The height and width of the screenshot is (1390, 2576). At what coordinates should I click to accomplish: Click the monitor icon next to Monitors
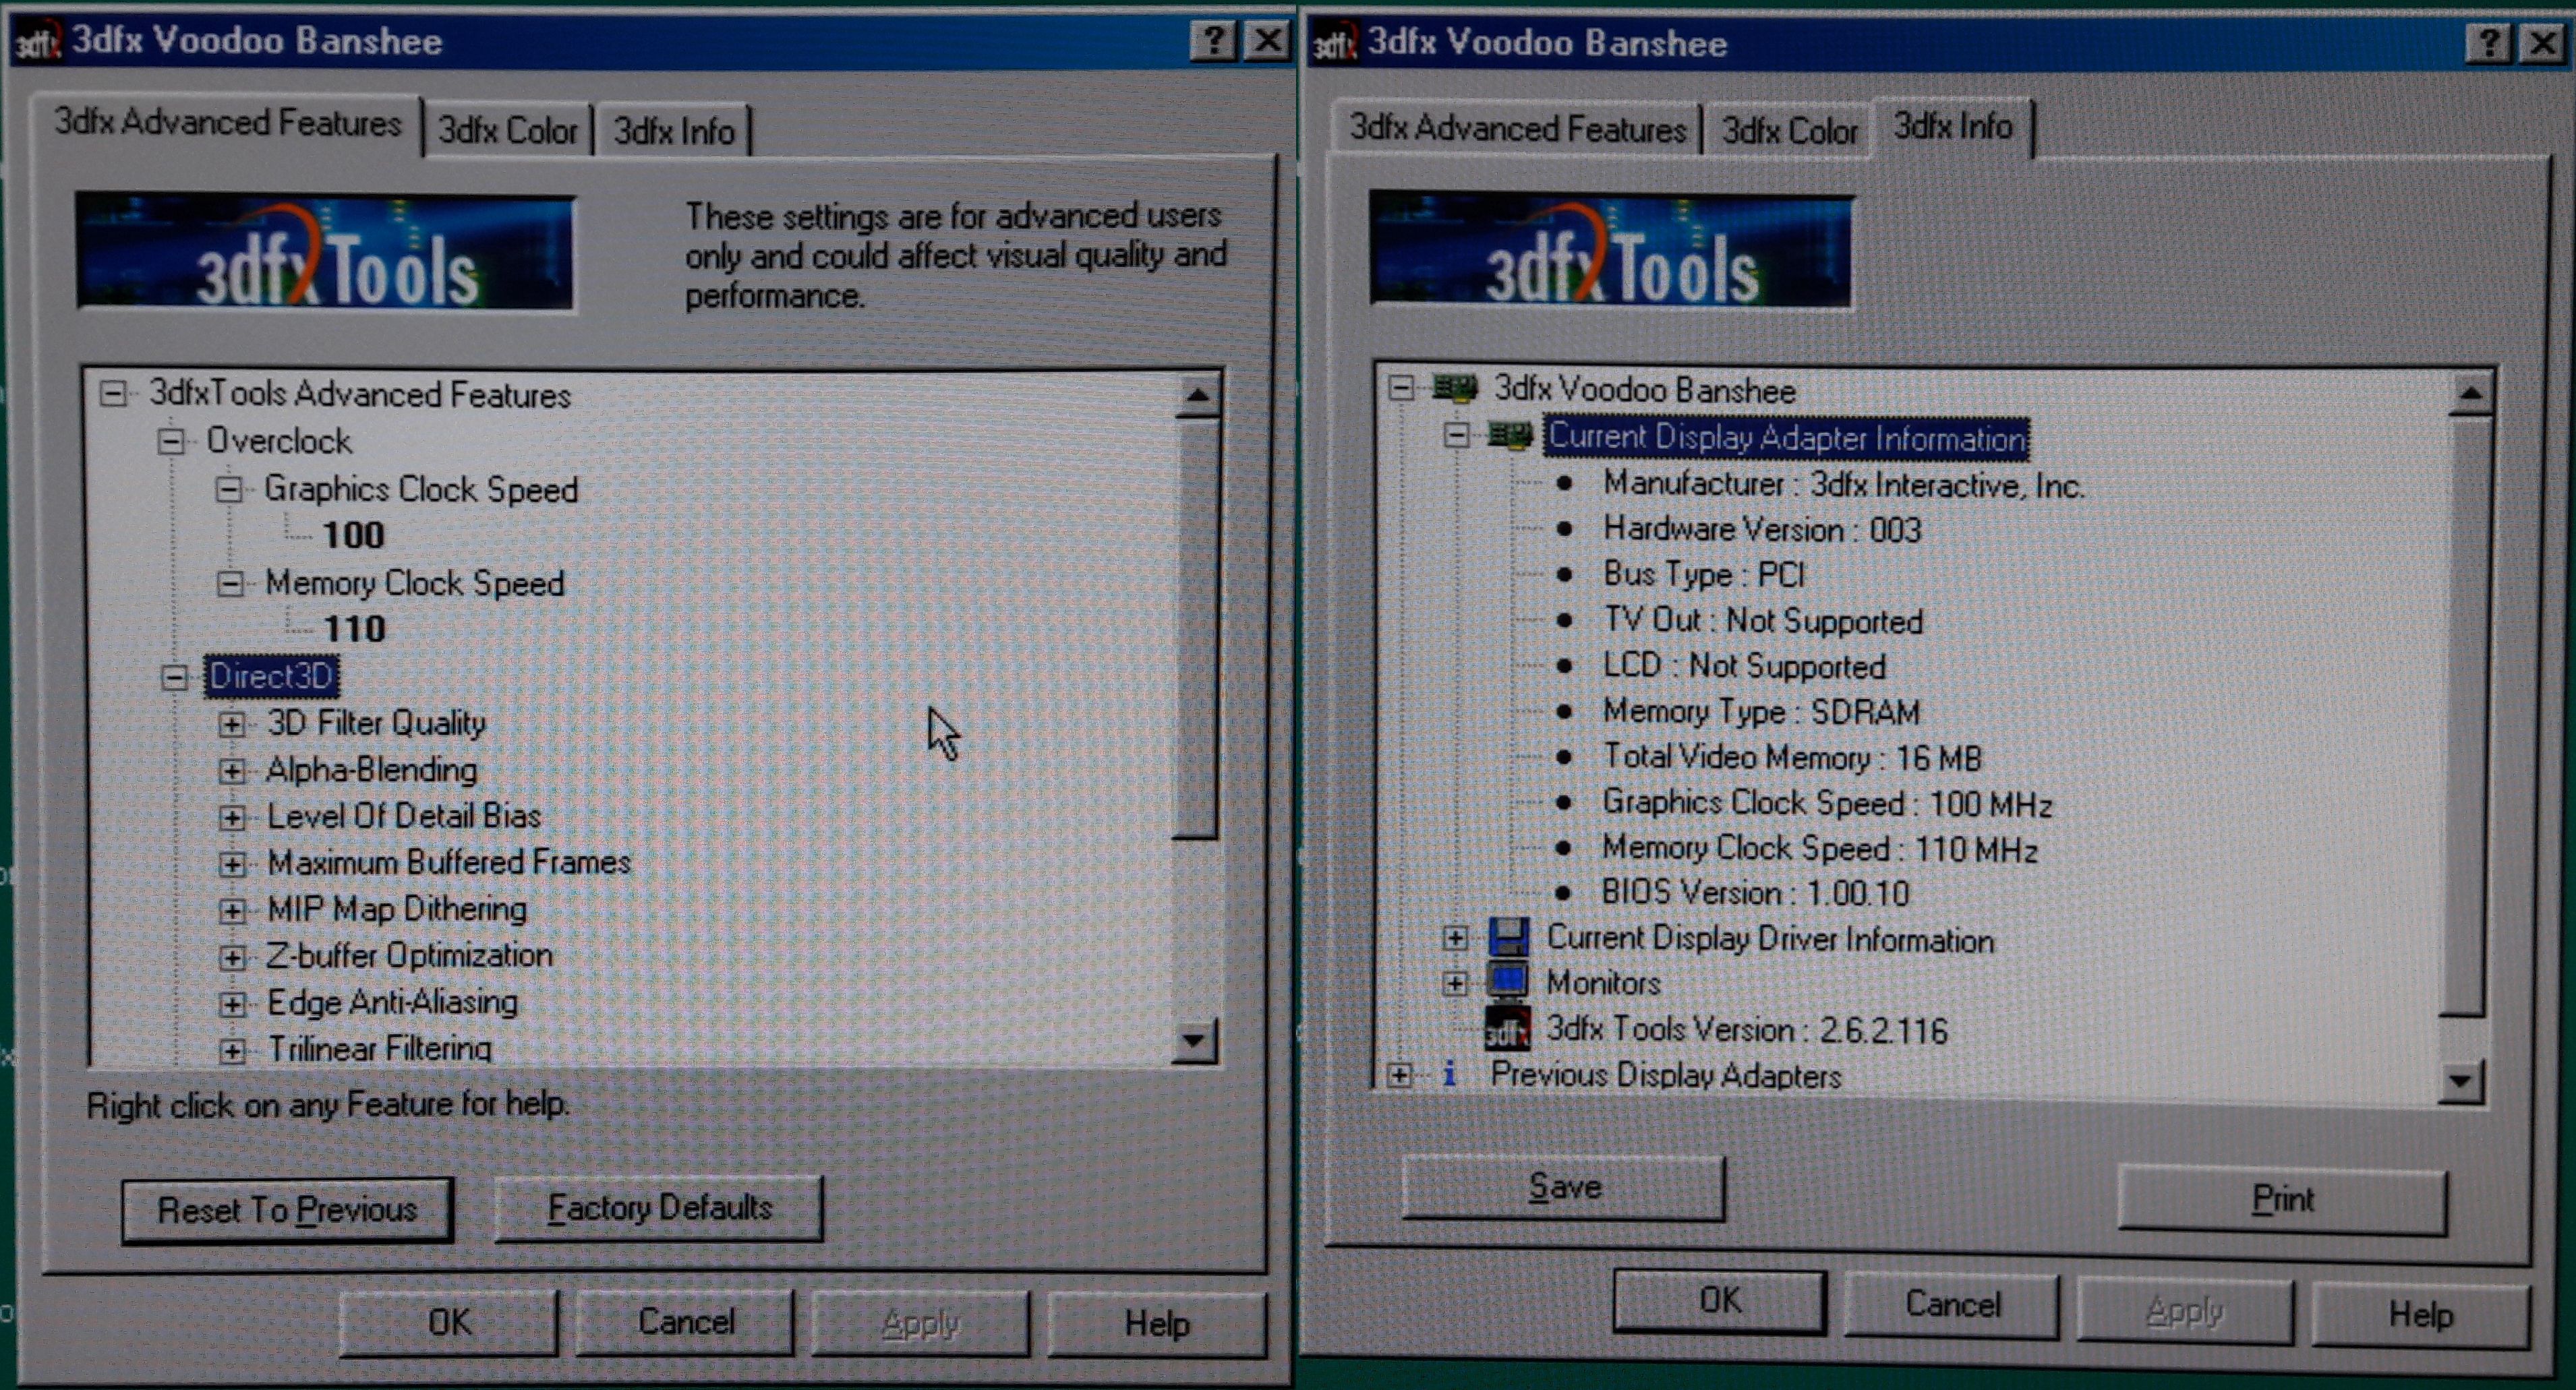(x=1508, y=981)
